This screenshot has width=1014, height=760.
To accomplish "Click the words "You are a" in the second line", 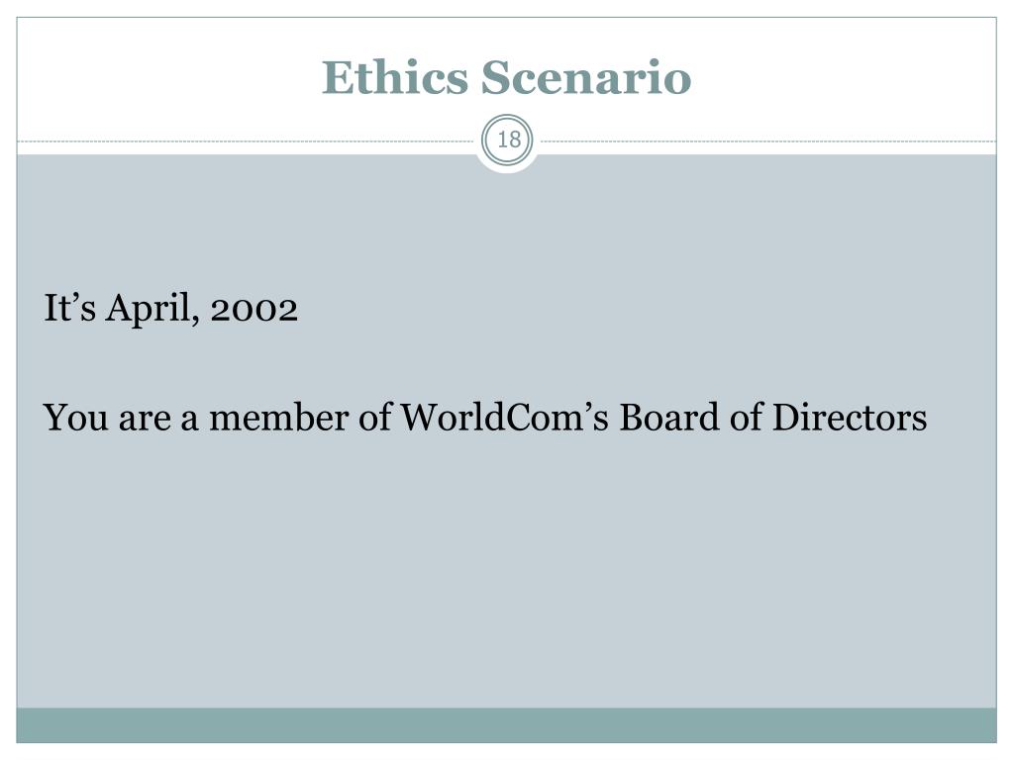I will [120, 417].
